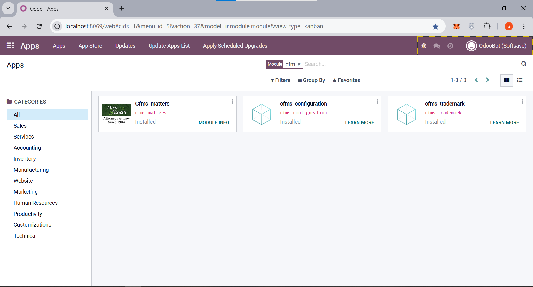The height and width of the screenshot is (287, 533).
Task: Switch to list view
Action: (520, 80)
